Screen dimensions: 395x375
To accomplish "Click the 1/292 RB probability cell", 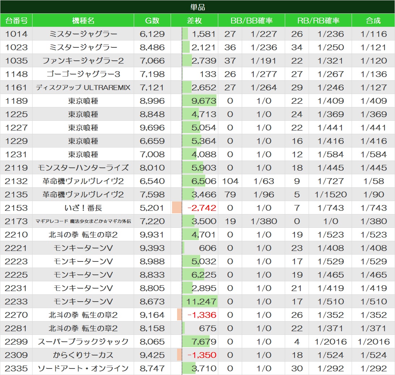I will tap(331, 368).
